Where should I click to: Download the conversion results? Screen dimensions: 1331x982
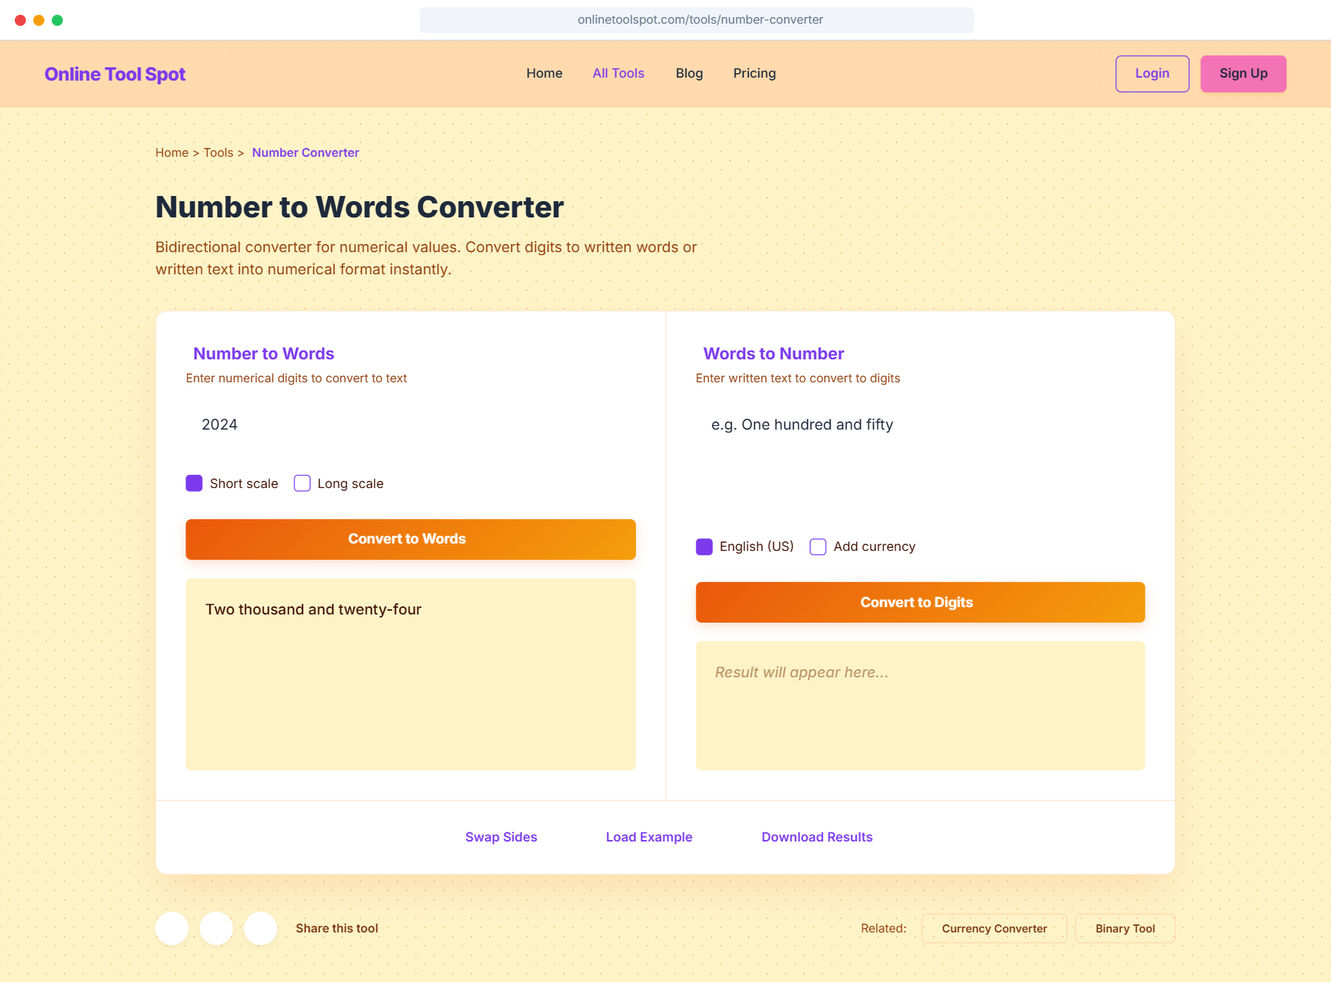[x=816, y=836]
